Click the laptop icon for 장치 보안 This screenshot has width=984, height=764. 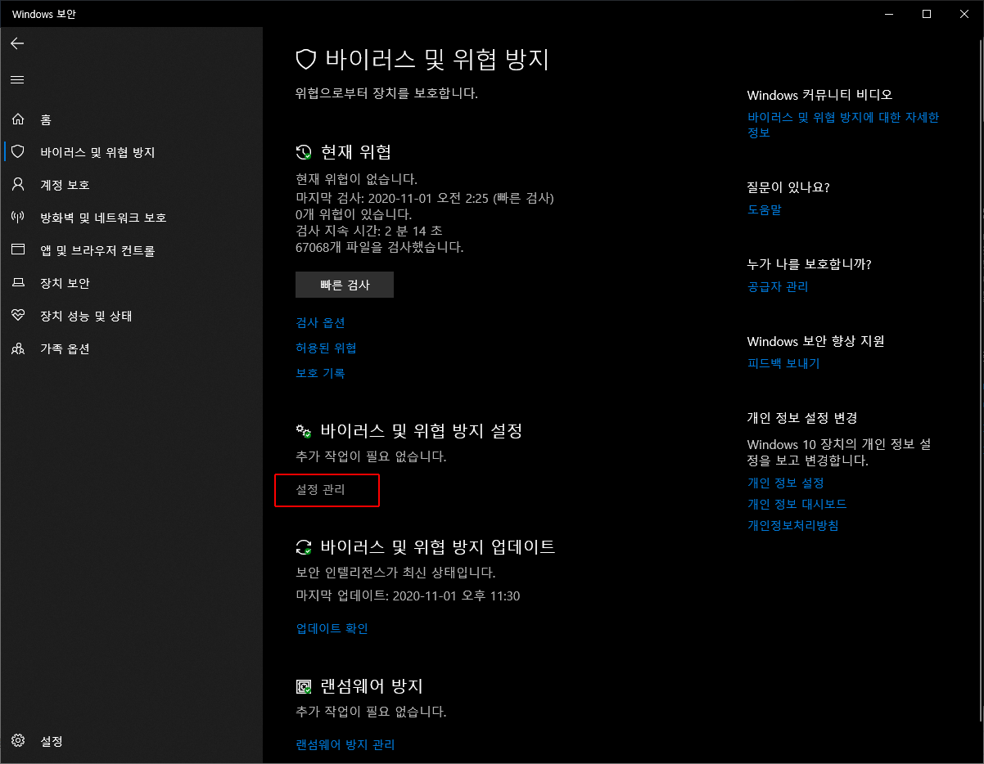click(18, 283)
